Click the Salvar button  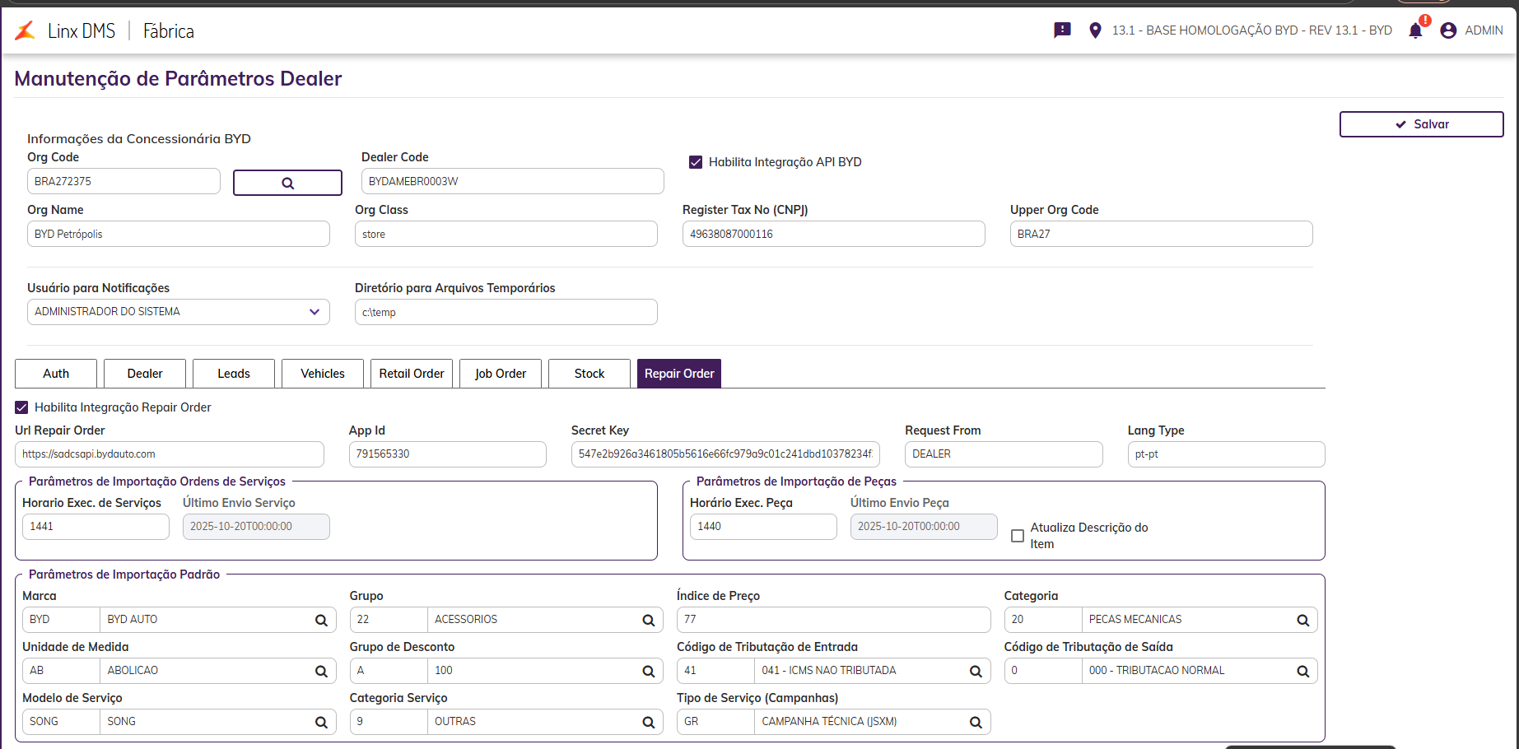pyautogui.click(x=1421, y=124)
